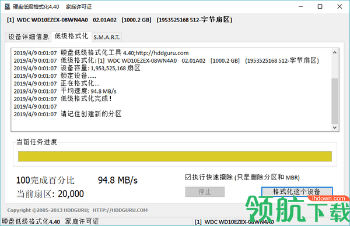Close the window
350x226 pixels.
[x=339, y=6]
